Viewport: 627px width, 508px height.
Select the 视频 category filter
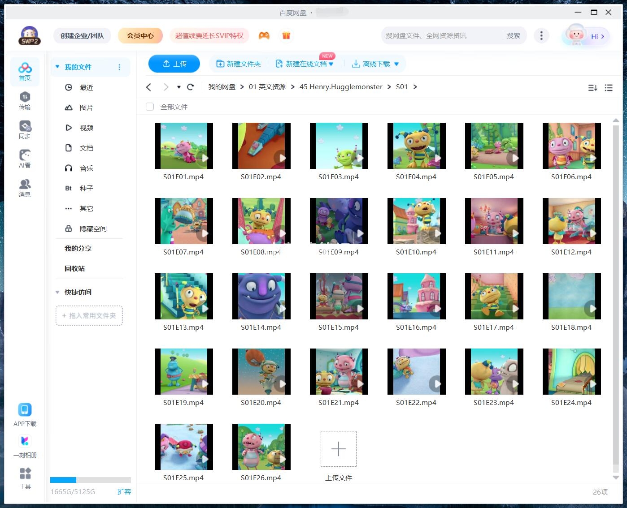pyautogui.click(x=86, y=128)
